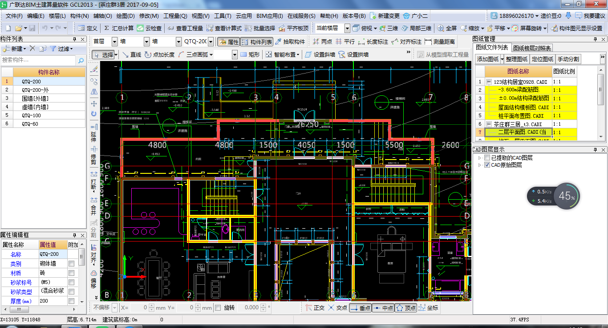This screenshot has width=608, height=328.
Task: Open the 视图(V) menu
Action: coord(200,16)
